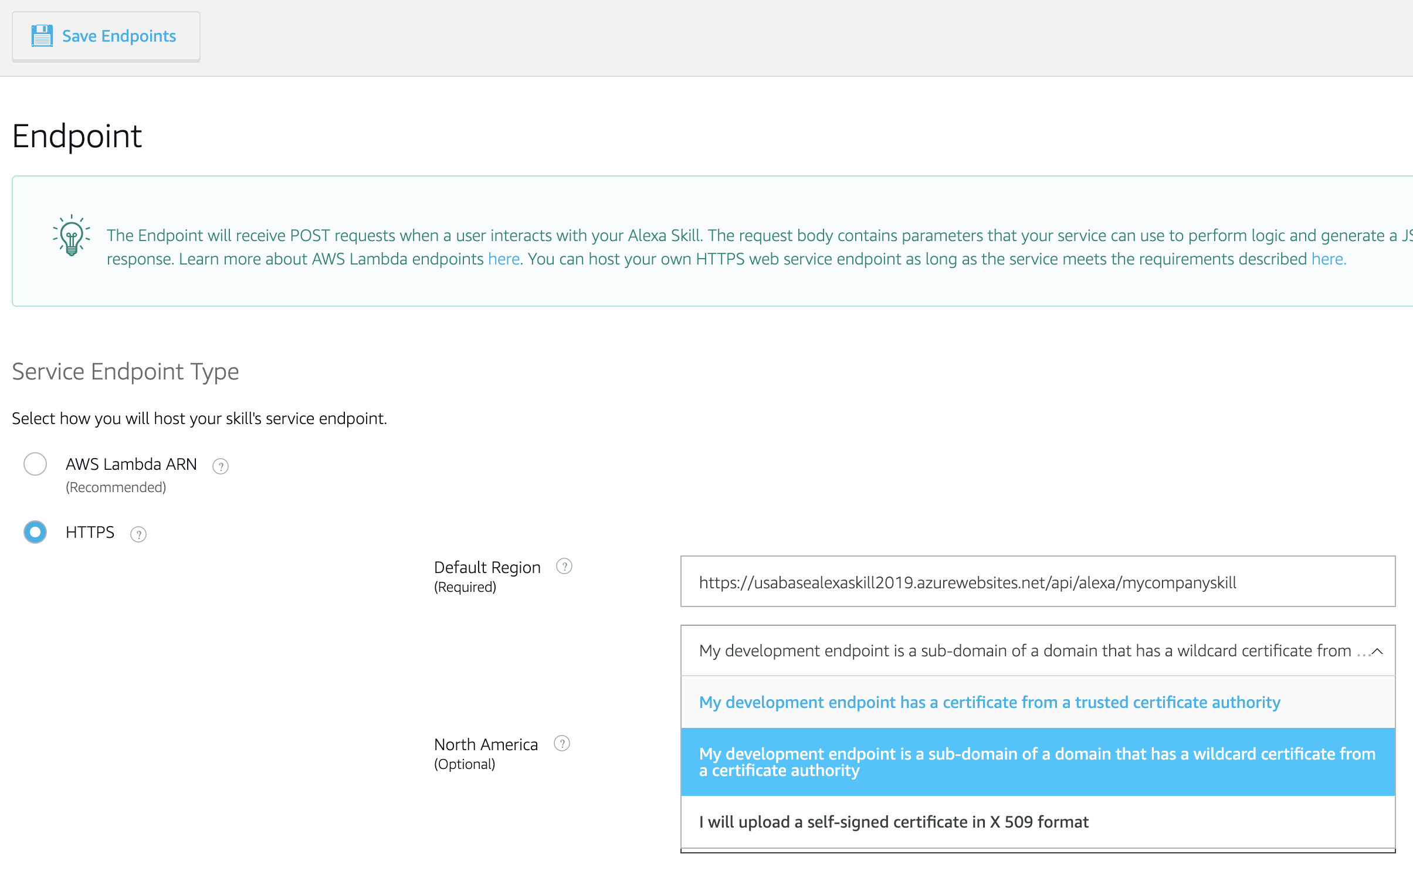Click the Save Endpoints floppy disk icon
Screen dimensions: 1413x871
click(42, 36)
